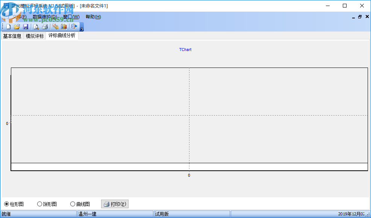Screen dimensions: 371x218
Task: Minimize the inner document window
Action: (353, 17)
